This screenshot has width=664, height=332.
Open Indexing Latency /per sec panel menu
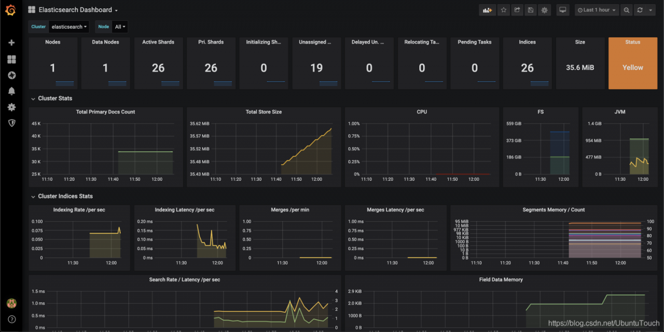click(x=185, y=210)
